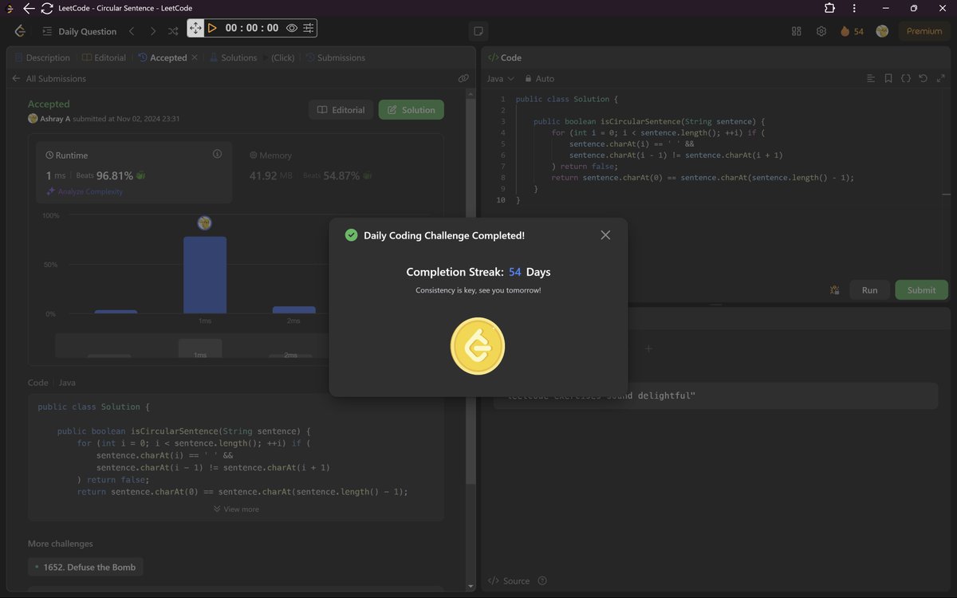
Task: Go to the previous question arrow
Action: coord(132,31)
